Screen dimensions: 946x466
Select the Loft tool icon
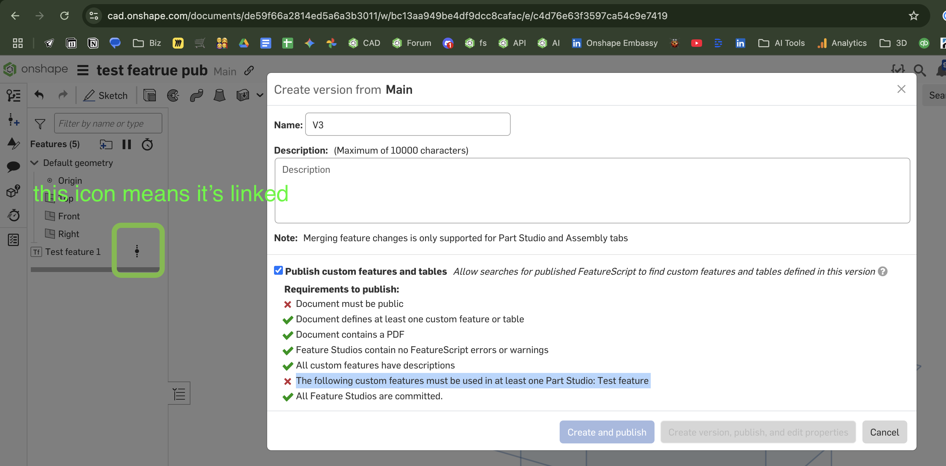[x=220, y=95]
